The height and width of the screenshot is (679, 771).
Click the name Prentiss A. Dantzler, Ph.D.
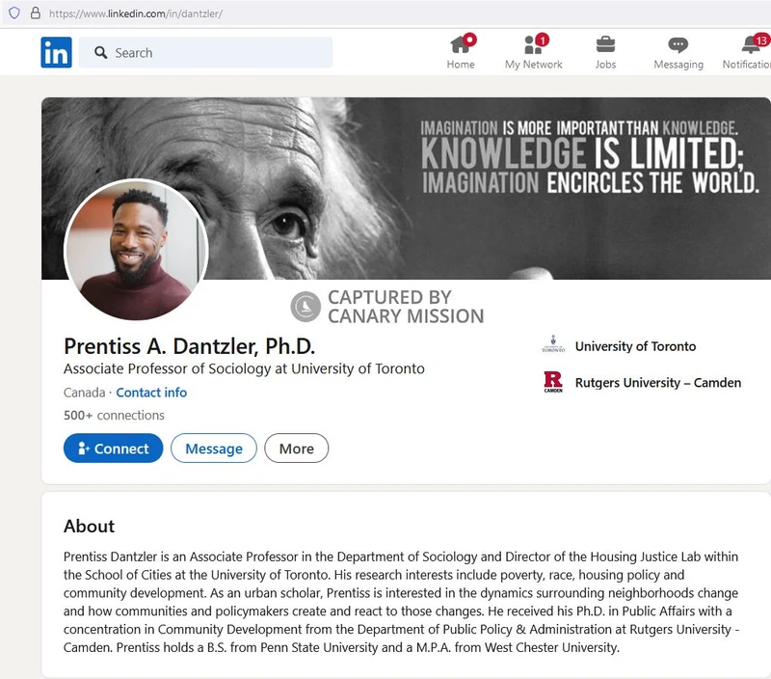(189, 346)
